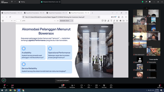
Task: Click Windows Start button
Action: 2,90
